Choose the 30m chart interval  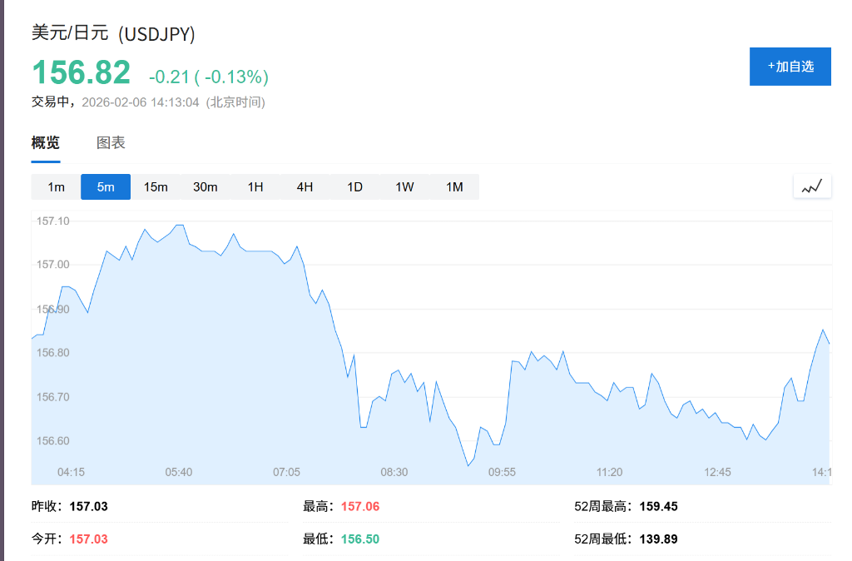(x=206, y=187)
